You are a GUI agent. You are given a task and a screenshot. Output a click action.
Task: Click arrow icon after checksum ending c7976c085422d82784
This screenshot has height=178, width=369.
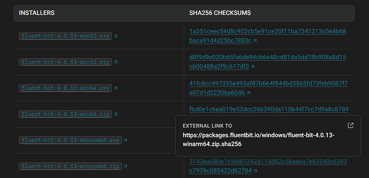[256, 171]
